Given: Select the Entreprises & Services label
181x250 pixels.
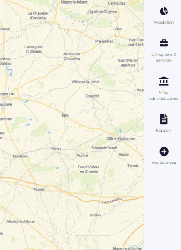Looking at the screenshot, I should tap(164, 57).
